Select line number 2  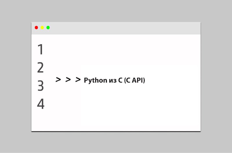[40, 68]
